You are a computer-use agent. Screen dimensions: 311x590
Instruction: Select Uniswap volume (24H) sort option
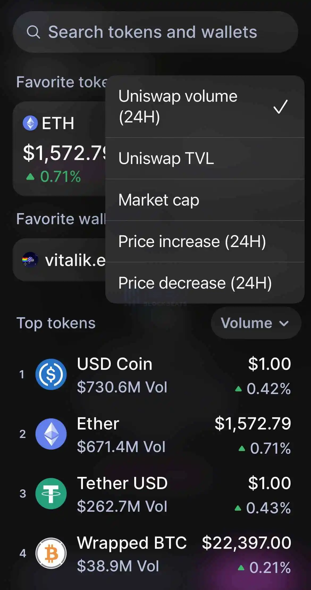click(x=178, y=106)
